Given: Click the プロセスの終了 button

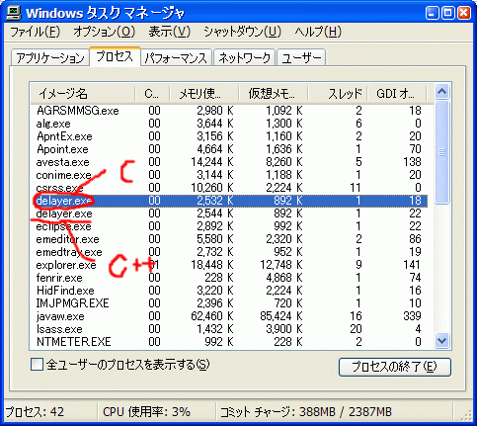Looking at the screenshot, I should 394,367.
